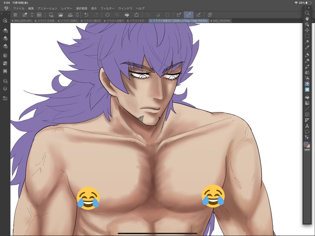Select the Correct Line tool
The height and width of the screenshot is (236, 315).
point(307,137)
